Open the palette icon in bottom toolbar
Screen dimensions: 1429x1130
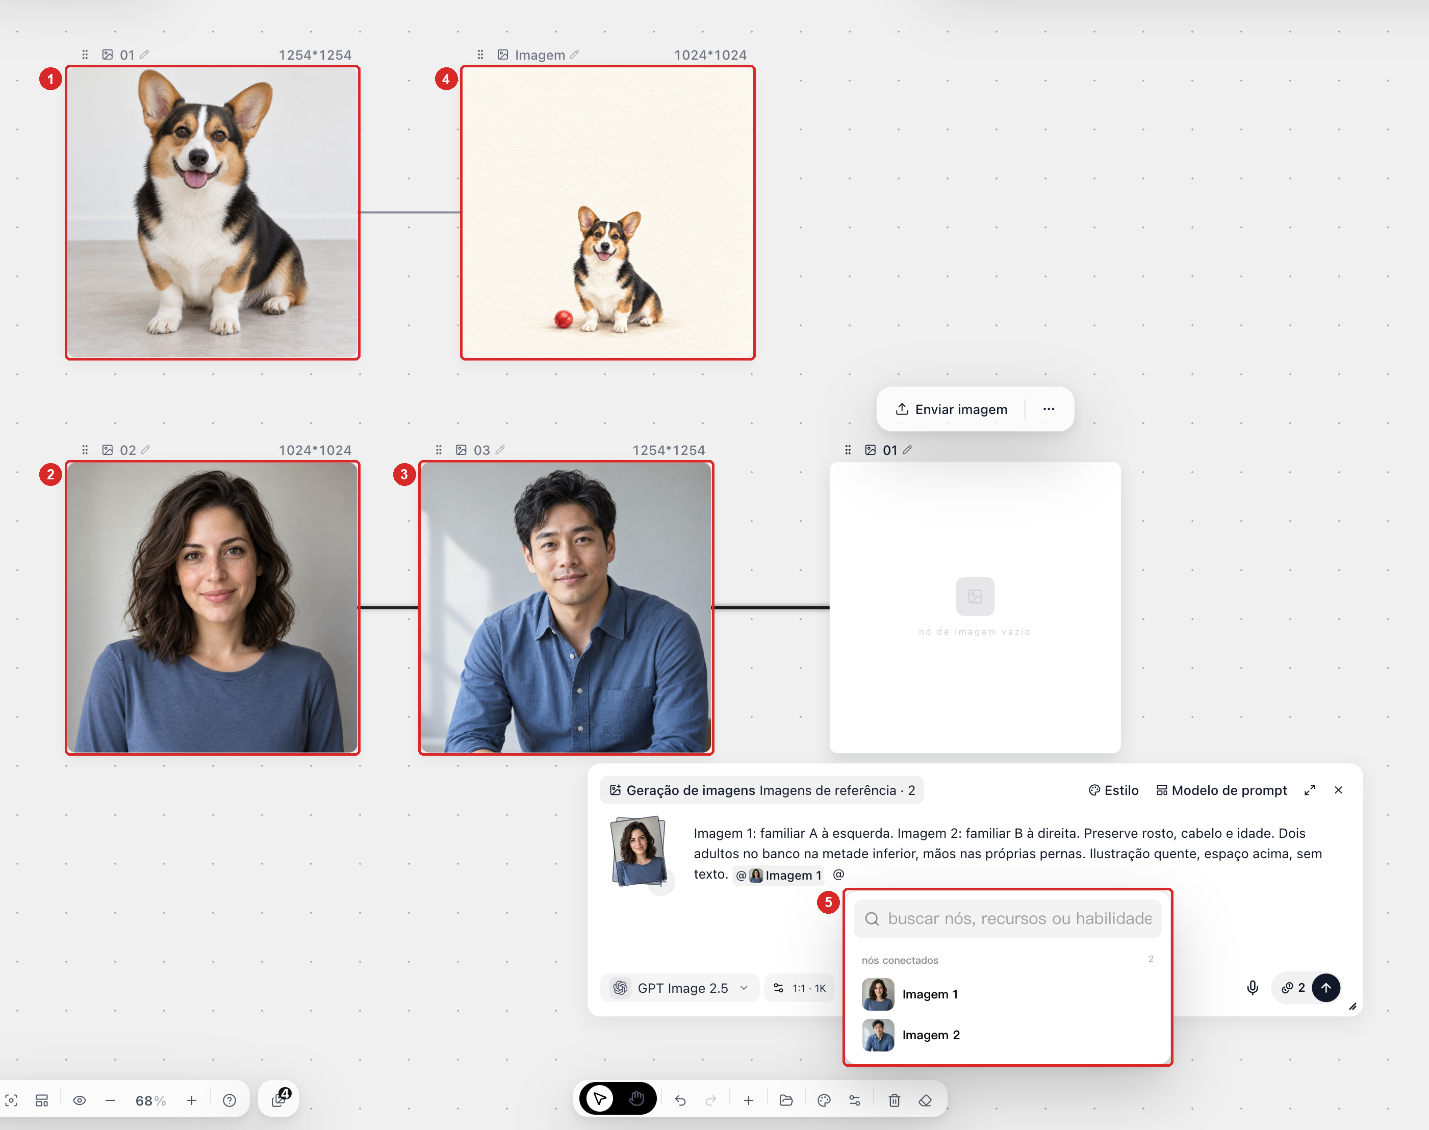pos(824,1100)
